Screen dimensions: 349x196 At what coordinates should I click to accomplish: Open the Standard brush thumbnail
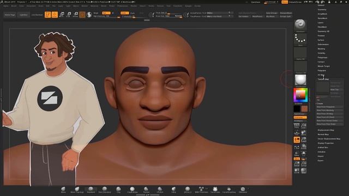[300, 25]
